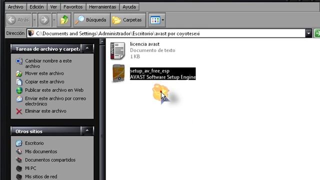Click the Mis documentos icon
Image resolution: width=320 pixels, height=180 pixels.
(19, 151)
